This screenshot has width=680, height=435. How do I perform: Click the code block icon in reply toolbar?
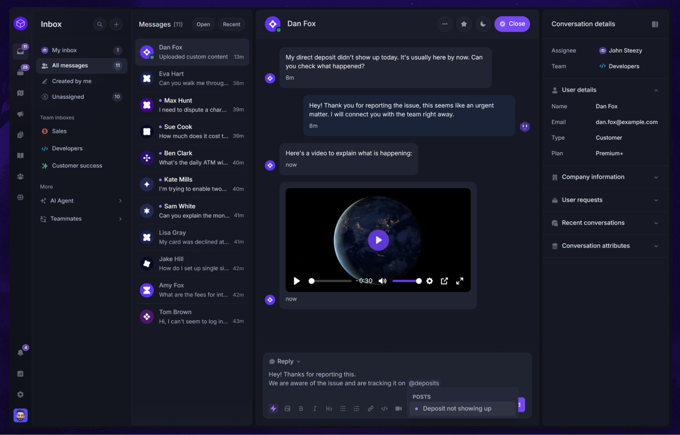(384, 408)
